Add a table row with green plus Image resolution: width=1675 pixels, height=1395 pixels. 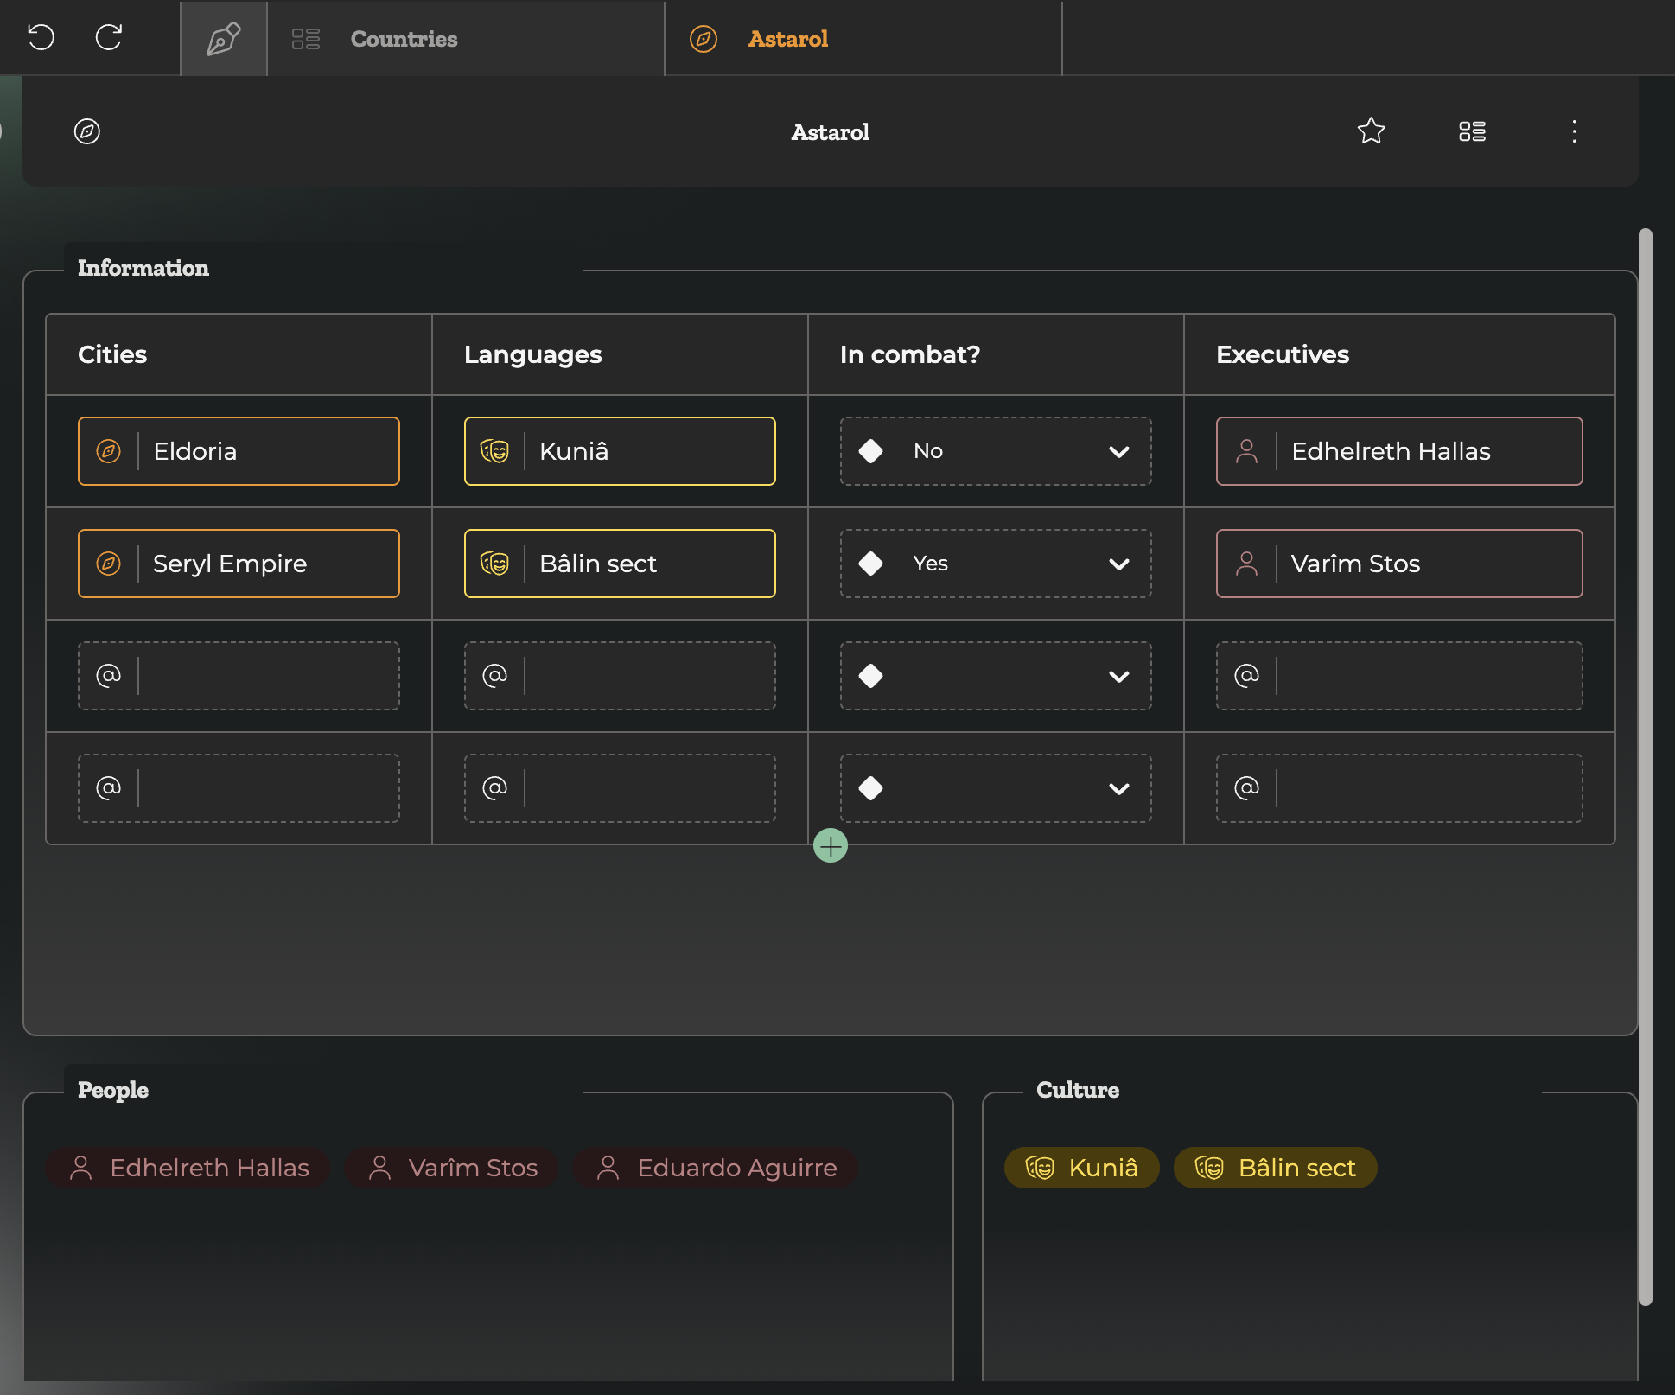point(830,846)
